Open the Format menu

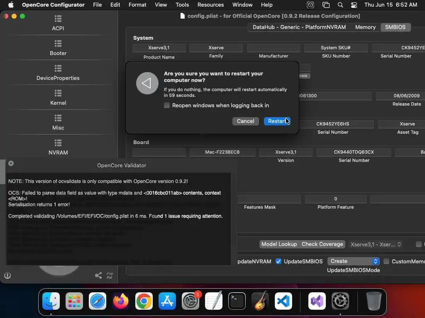(137, 5)
